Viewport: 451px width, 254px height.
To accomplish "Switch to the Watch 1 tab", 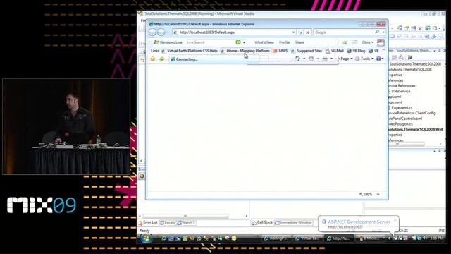I will 186,222.
